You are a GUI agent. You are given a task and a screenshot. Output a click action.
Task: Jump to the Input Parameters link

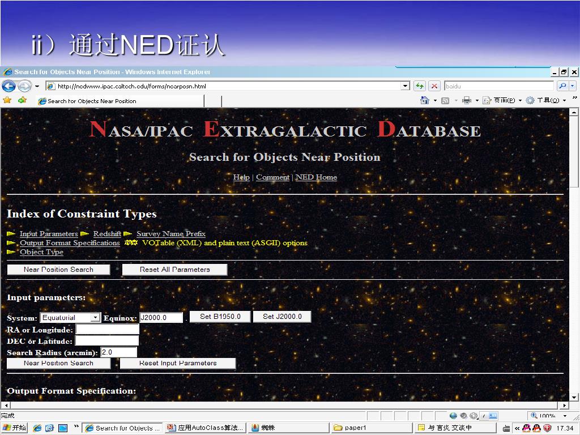(49, 234)
